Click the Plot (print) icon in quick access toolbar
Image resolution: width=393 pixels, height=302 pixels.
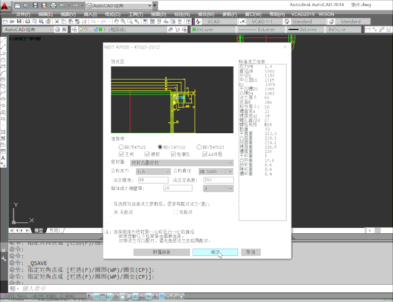point(54,5)
